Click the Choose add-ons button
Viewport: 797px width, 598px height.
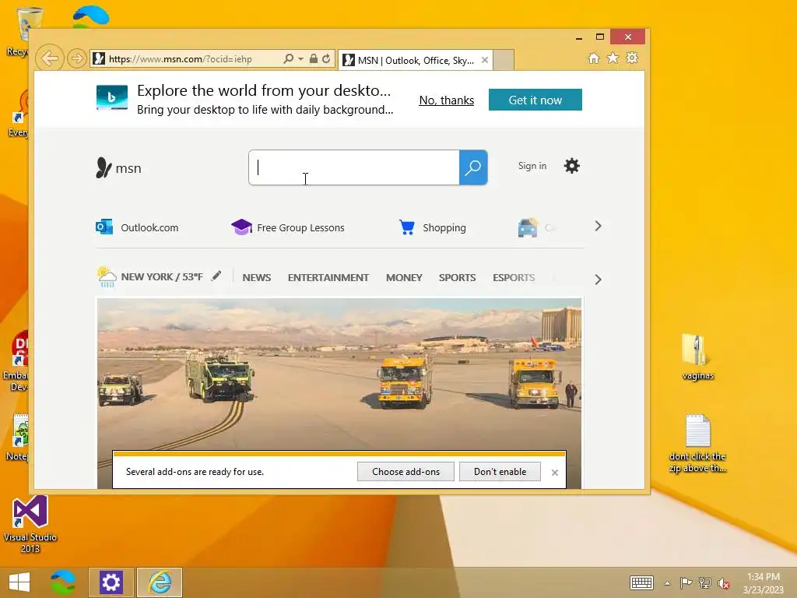[x=406, y=471]
